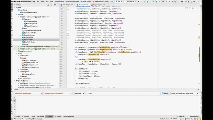Open the Terminal tool window tab
Viewport: 213px width, 120px height.
(x=41, y=116)
